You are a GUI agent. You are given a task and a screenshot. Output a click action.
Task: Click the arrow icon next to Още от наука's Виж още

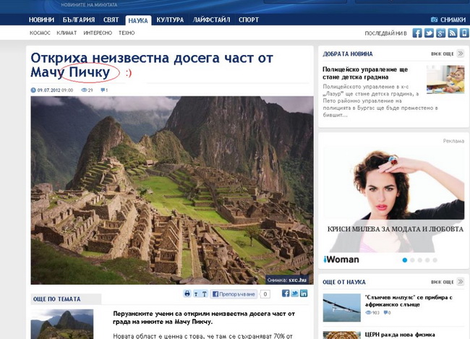coord(461,281)
